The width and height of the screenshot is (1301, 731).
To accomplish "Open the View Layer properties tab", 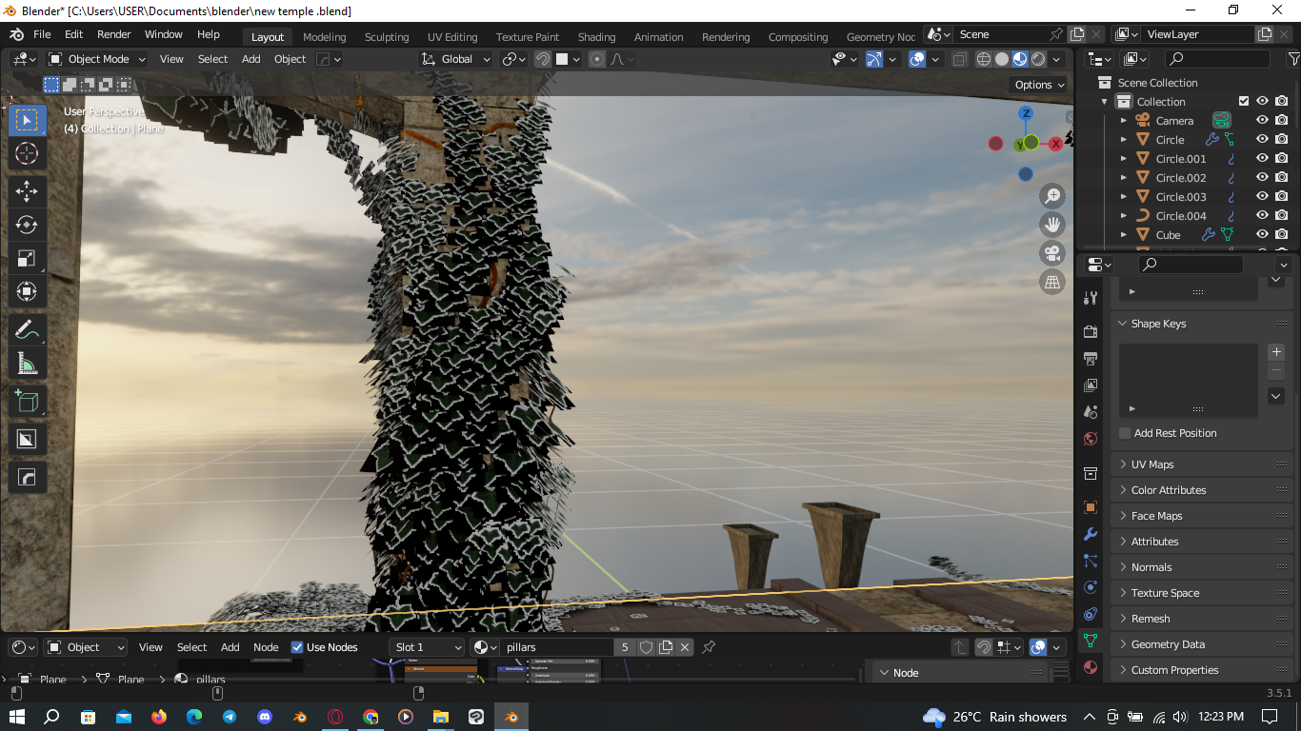I will tap(1091, 385).
